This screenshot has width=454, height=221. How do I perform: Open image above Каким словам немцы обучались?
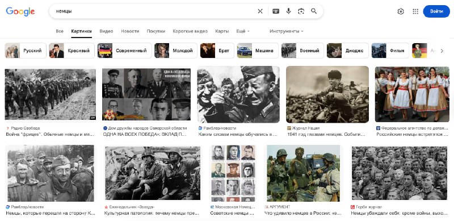pos(238,94)
